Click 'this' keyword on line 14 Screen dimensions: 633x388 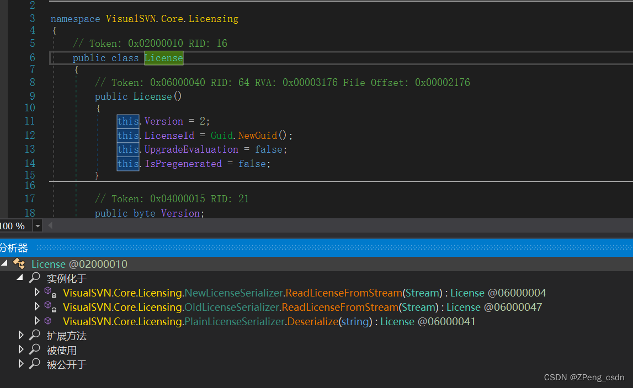(128, 164)
